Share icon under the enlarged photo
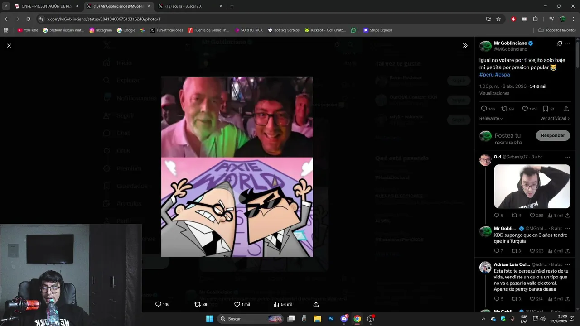The width and height of the screenshot is (580, 326). (316, 304)
